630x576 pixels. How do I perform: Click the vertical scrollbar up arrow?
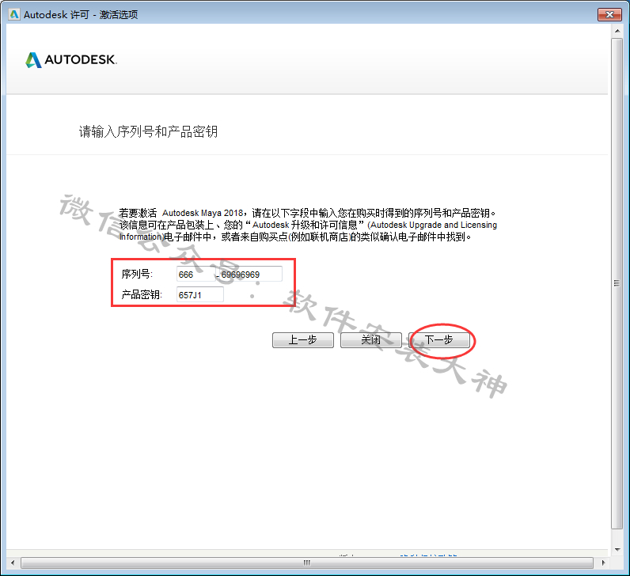point(617,31)
